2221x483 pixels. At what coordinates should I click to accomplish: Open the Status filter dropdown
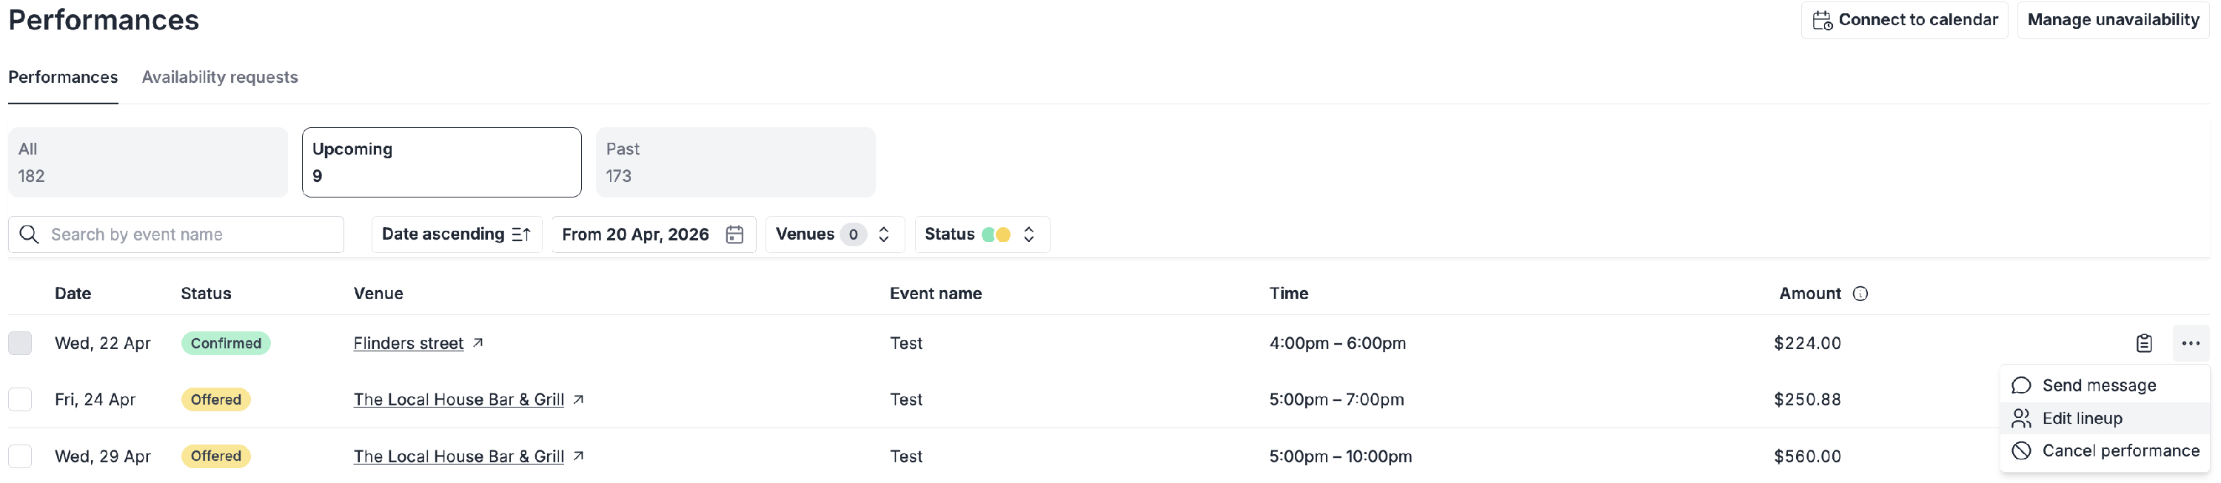[x=981, y=235]
